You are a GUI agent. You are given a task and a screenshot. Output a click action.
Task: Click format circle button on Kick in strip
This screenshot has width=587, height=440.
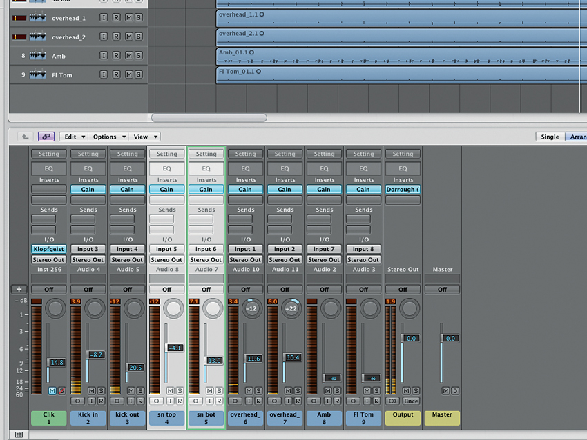pyautogui.click(x=77, y=401)
